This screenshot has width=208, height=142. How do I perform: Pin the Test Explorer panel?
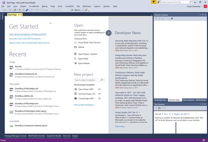203,104
